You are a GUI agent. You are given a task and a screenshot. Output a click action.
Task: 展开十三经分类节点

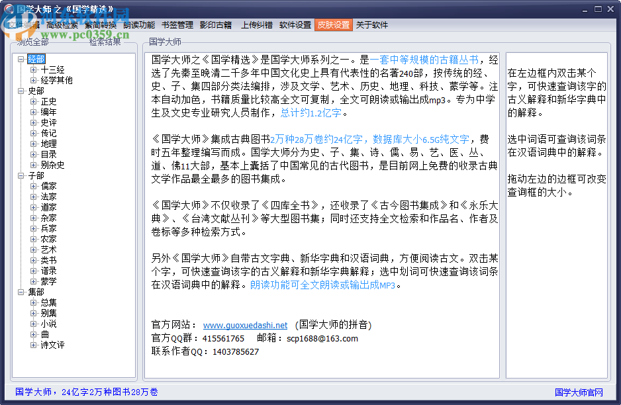(x=32, y=69)
